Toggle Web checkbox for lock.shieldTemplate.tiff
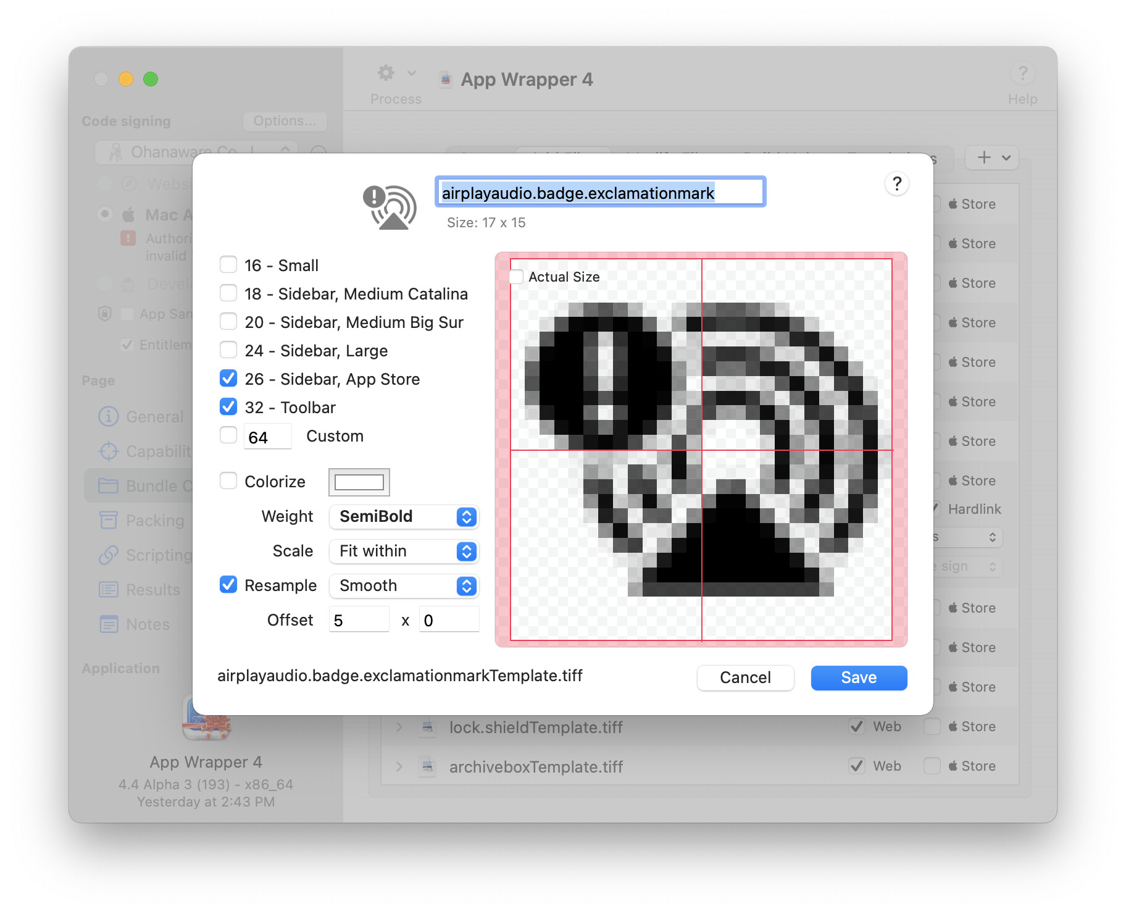The height and width of the screenshot is (914, 1126). (x=857, y=726)
